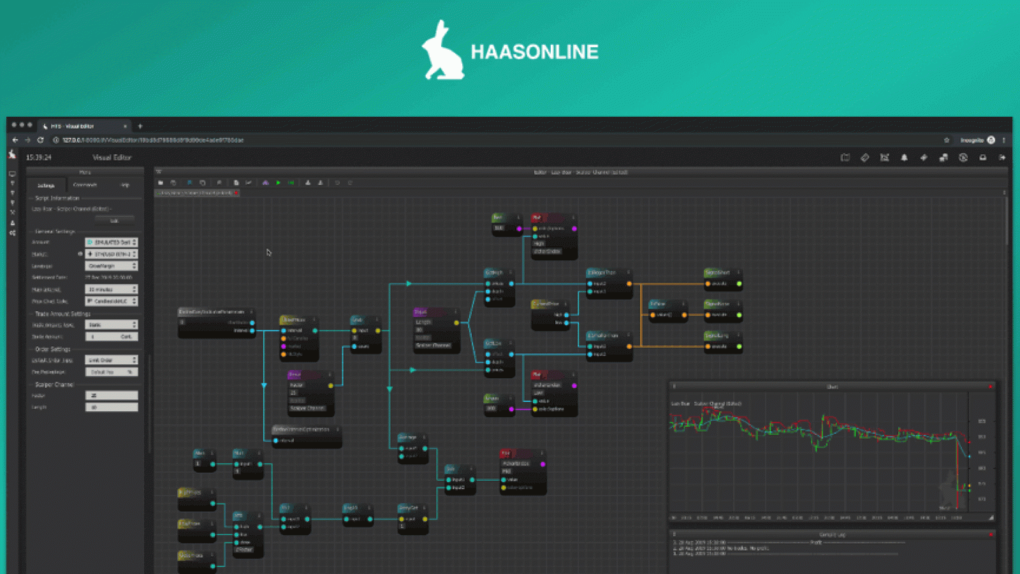The image size is (1020, 574).
Task: Click the green output port of top signal node
Action: tap(739, 284)
